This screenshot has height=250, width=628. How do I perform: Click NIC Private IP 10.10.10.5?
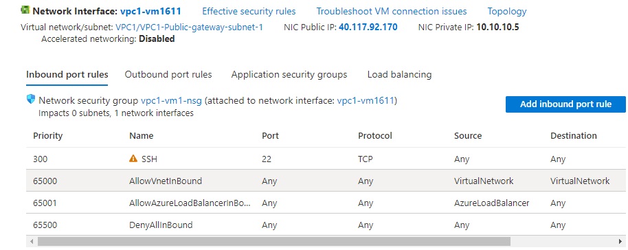click(x=498, y=27)
